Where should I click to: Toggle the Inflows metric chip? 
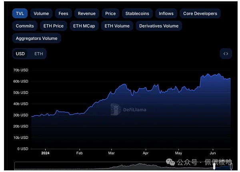(166, 14)
